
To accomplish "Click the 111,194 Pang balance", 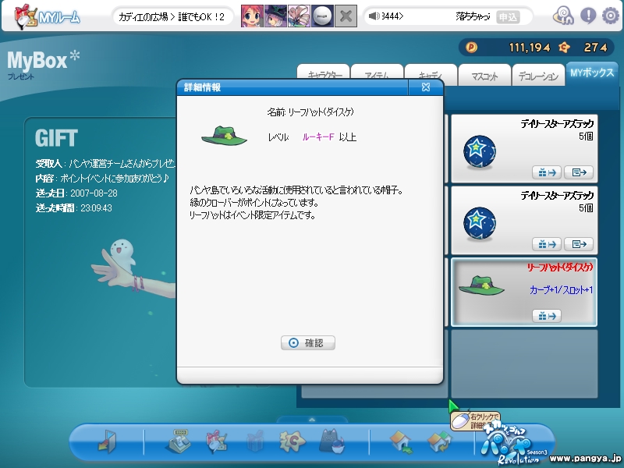I will 530,48.
